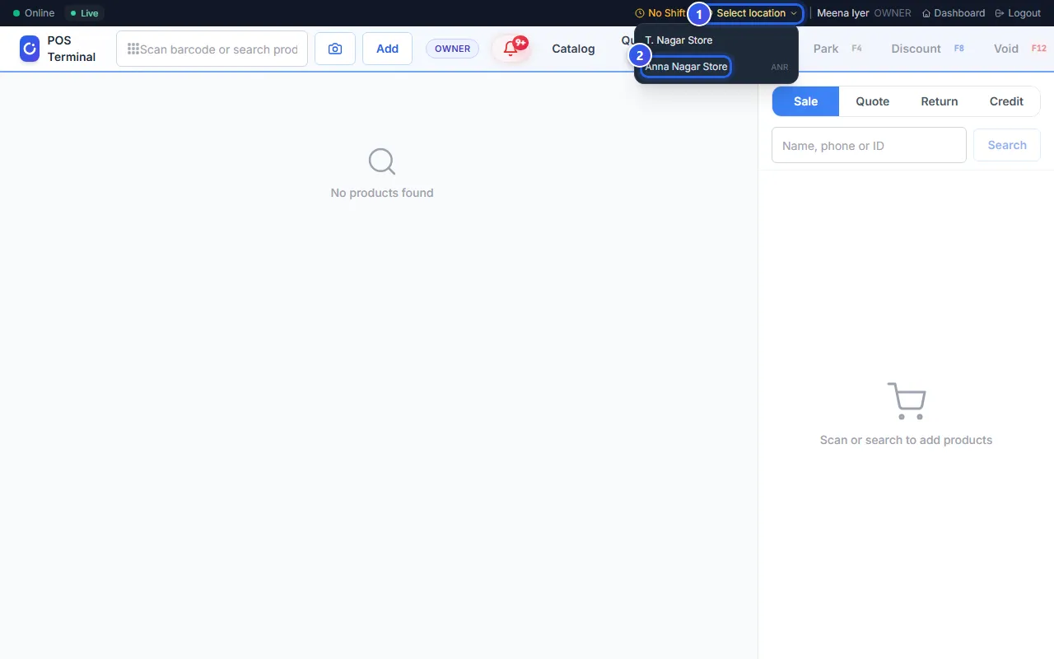1054x659 pixels.
Task: Switch to the Credit tab
Action: [x=1006, y=101]
